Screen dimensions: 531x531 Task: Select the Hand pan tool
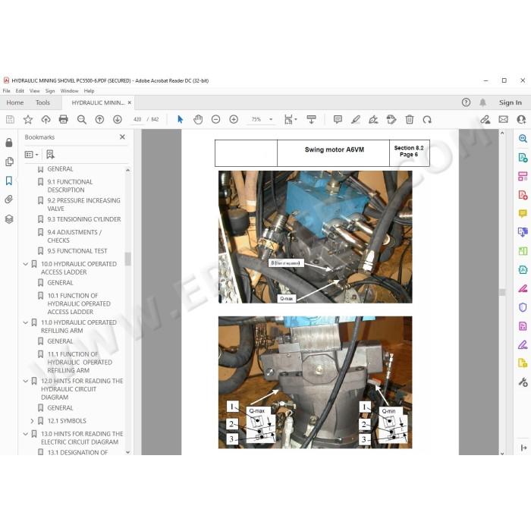point(198,119)
